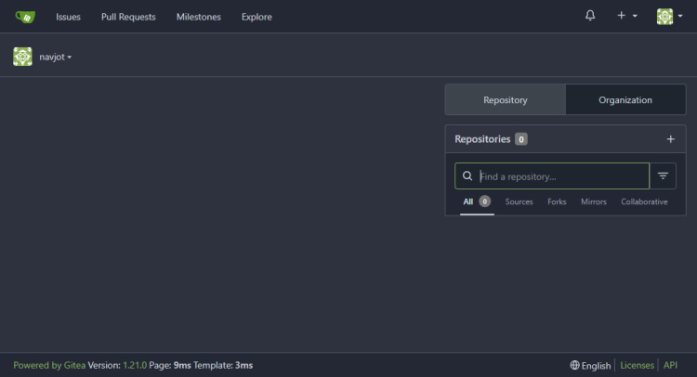
Task: Expand the navjot context switcher
Action: tap(56, 58)
